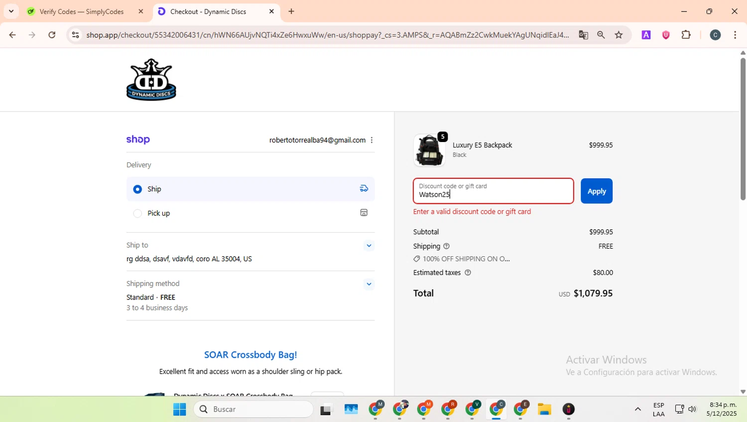Click the shipping address line text
Screen dimensions: 747x422
pos(189,259)
